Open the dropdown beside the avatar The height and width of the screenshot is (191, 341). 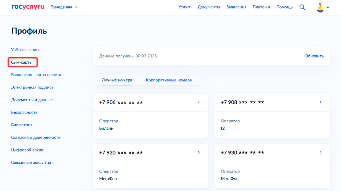click(328, 7)
